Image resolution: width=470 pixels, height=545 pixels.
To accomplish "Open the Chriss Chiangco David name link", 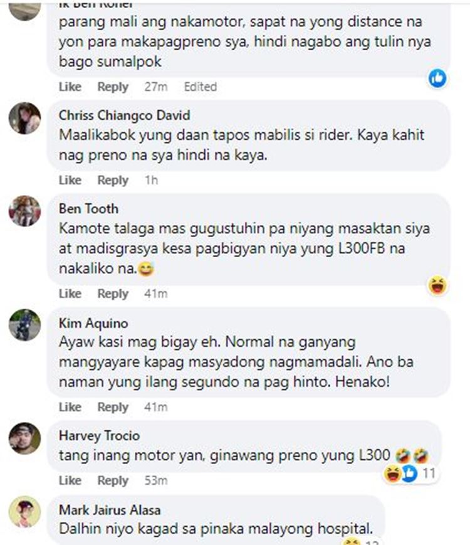I will click(124, 115).
